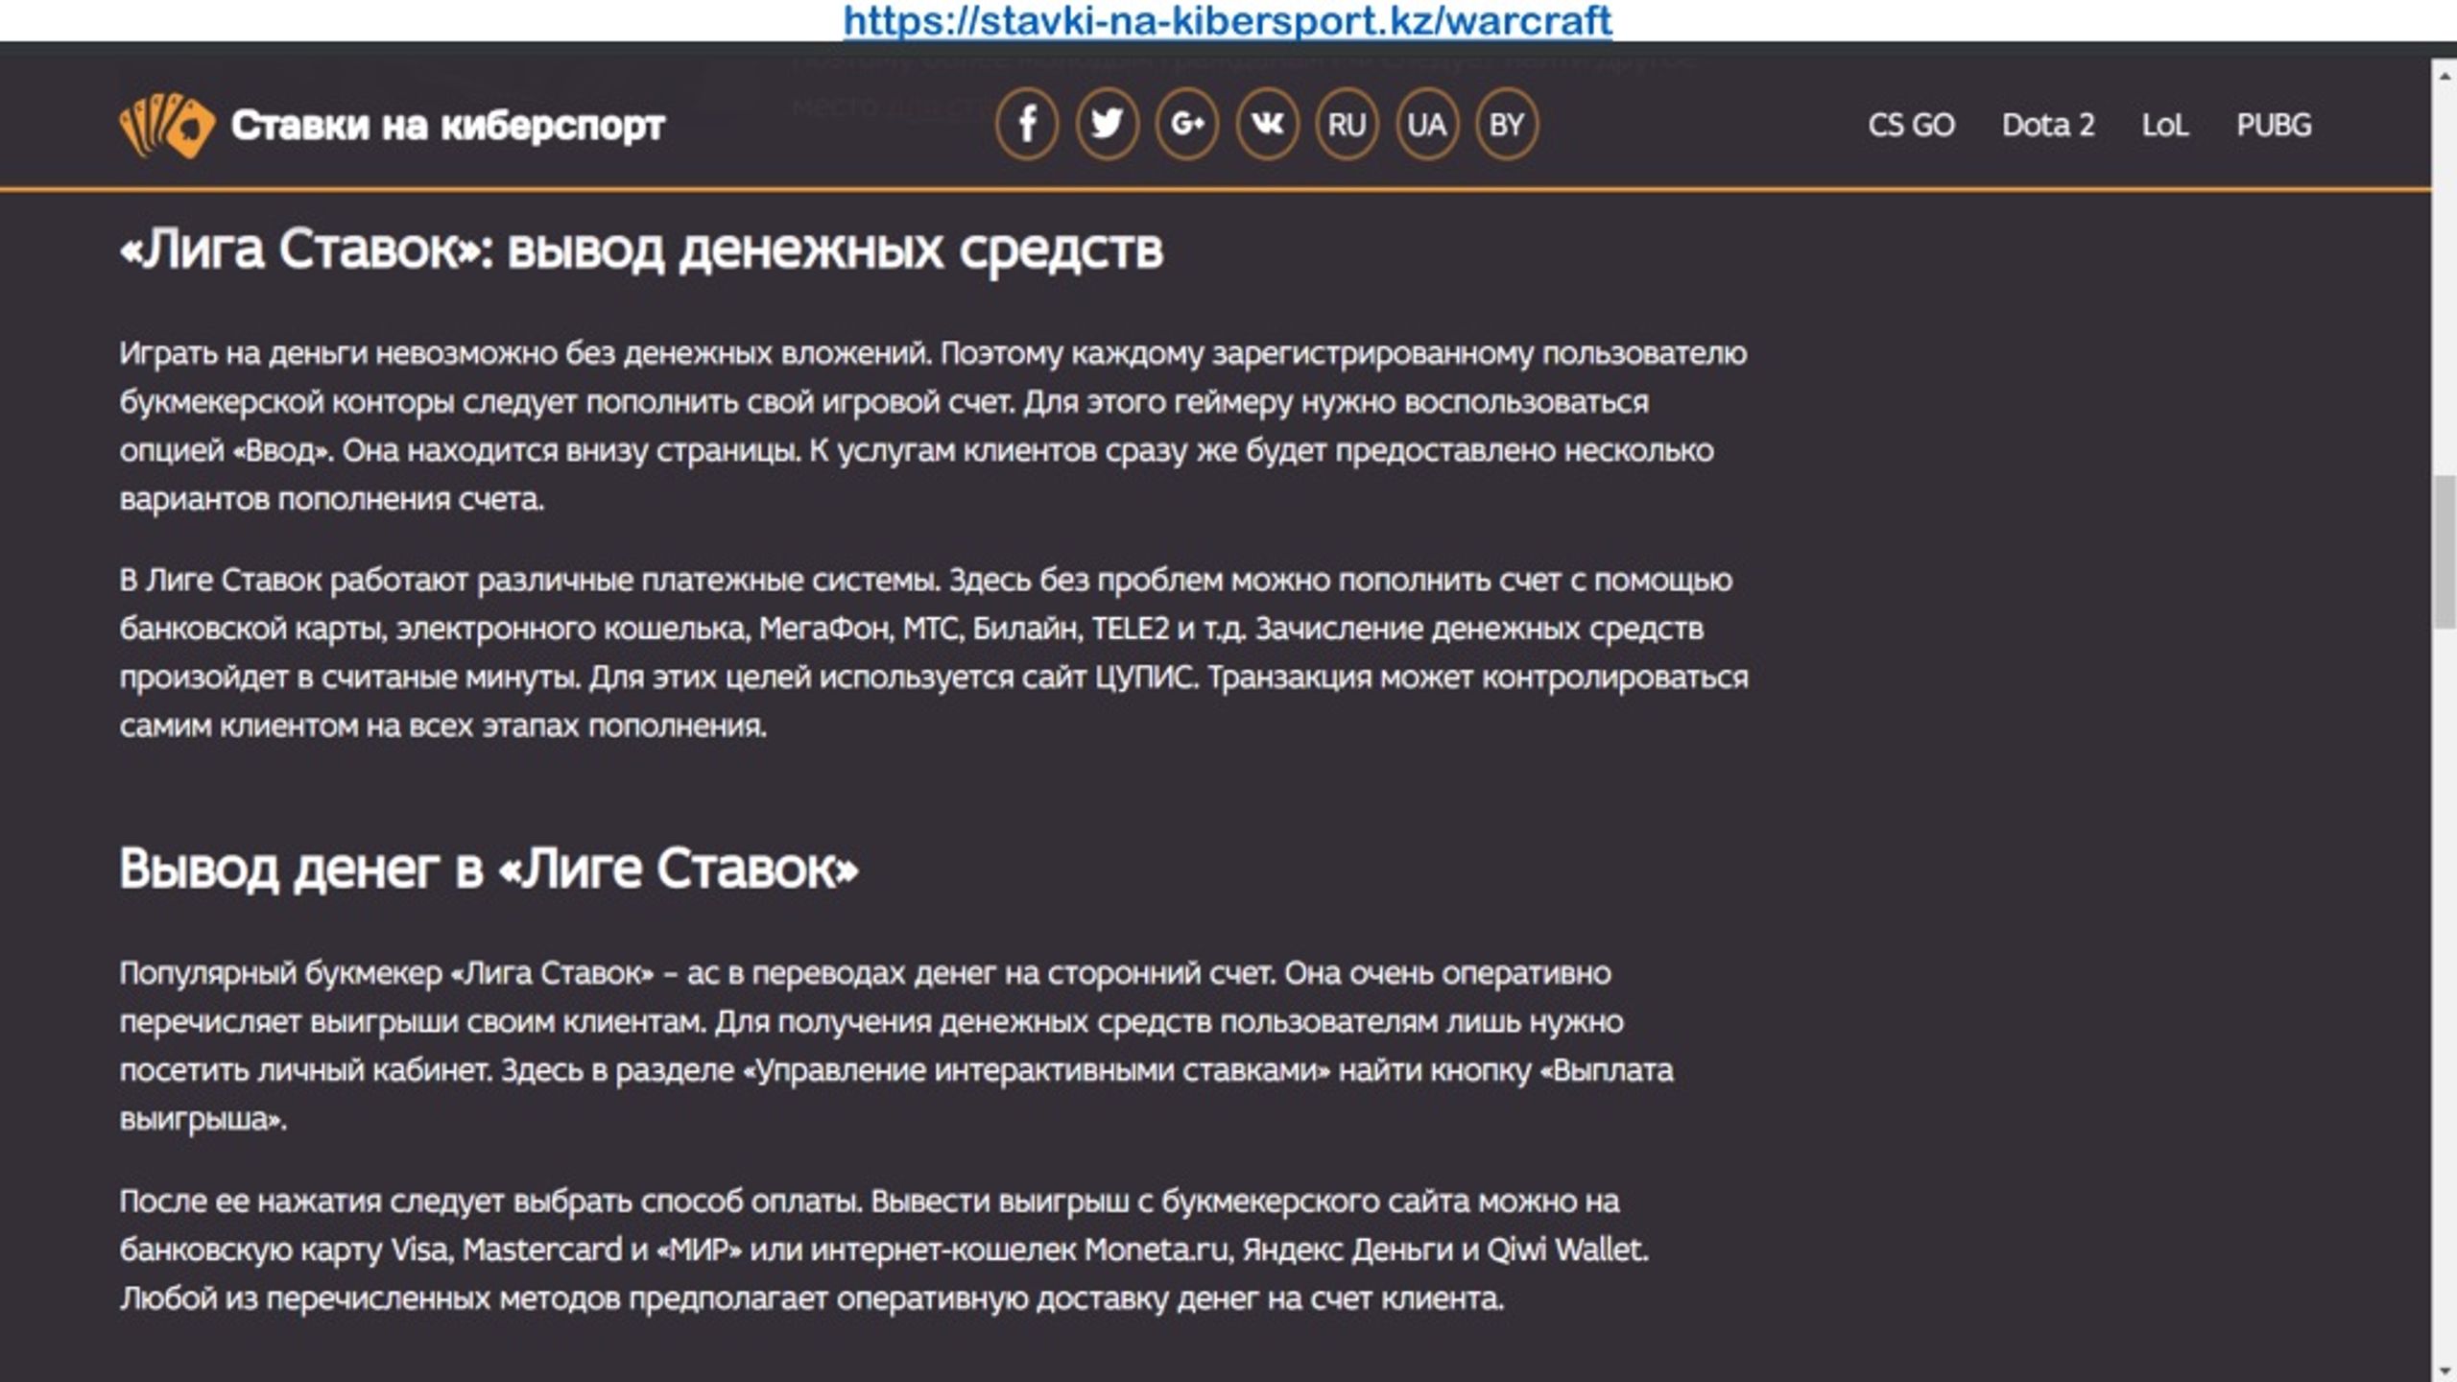Share page via VK icon
This screenshot has height=1382, width=2457.
[1267, 125]
